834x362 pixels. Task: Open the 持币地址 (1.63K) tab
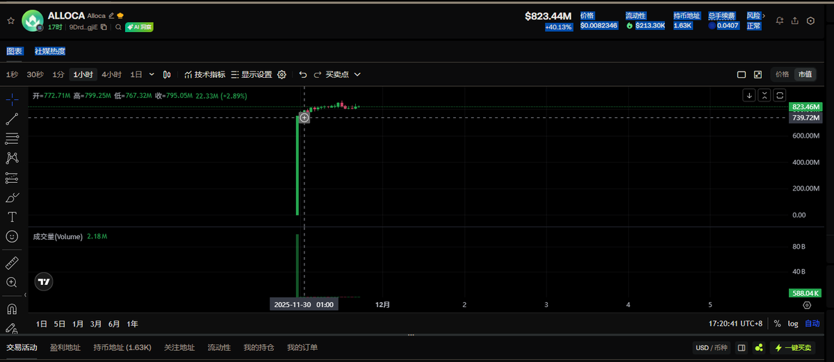point(122,347)
